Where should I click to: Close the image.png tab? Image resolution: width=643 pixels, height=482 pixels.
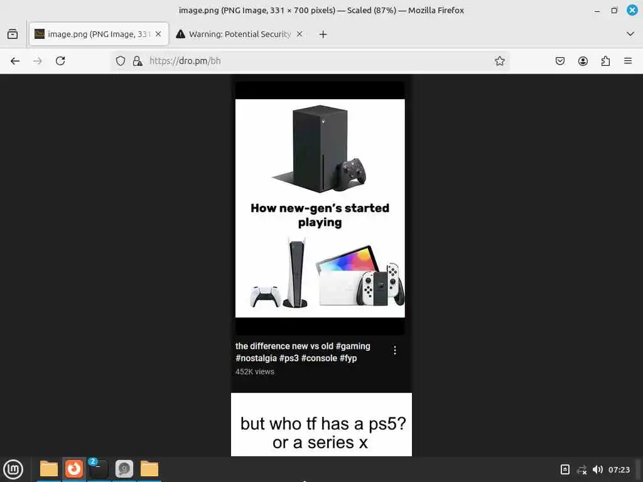(x=158, y=34)
